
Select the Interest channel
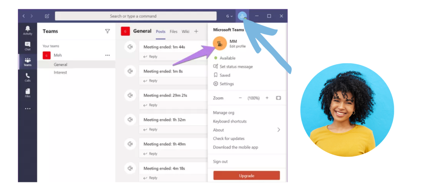click(61, 72)
